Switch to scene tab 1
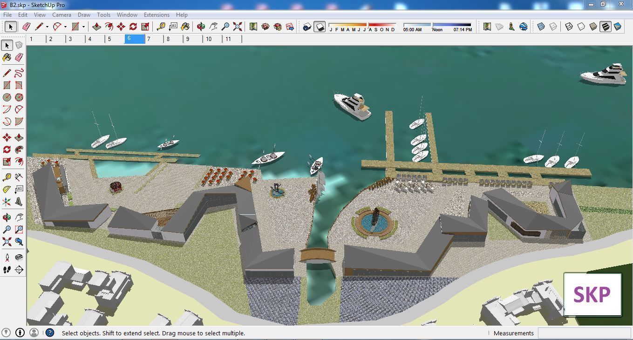 (x=36, y=39)
